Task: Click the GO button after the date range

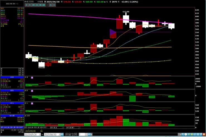Action: pyautogui.click(x=62, y=134)
